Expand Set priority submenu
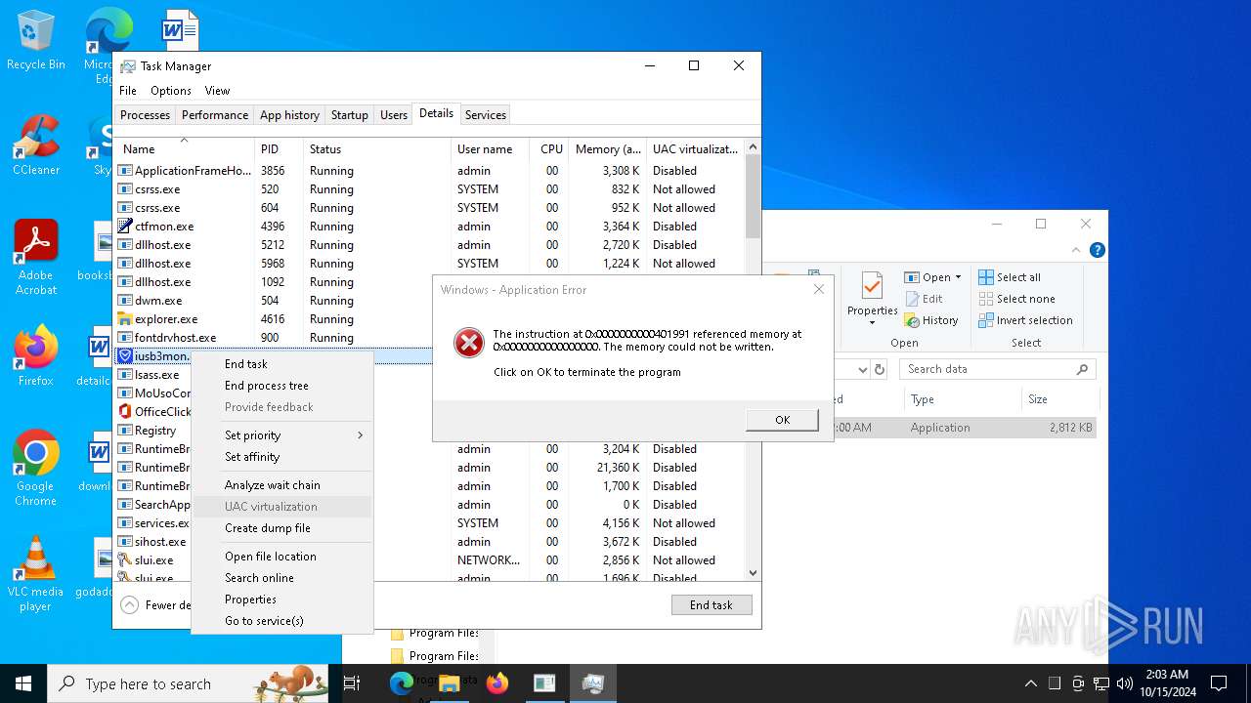1251x703 pixels. tap(282, 435)
